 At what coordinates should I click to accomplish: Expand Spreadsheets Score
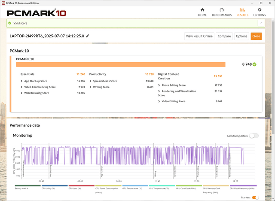click(90, 81)
